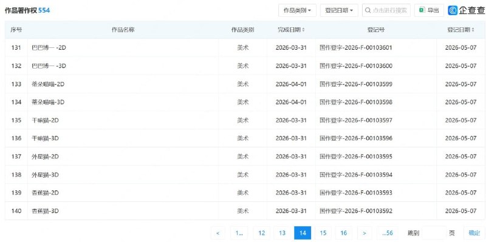Click the 跳到 page number input

pos(434,233)
